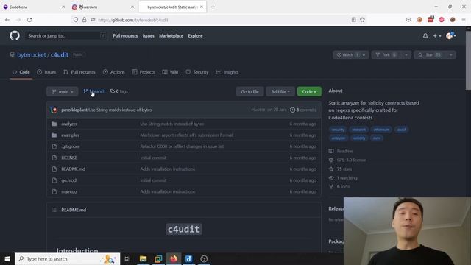Bookmark this page with star icon
The width and height of the screenshot is (471, 265).
[362, 20]
